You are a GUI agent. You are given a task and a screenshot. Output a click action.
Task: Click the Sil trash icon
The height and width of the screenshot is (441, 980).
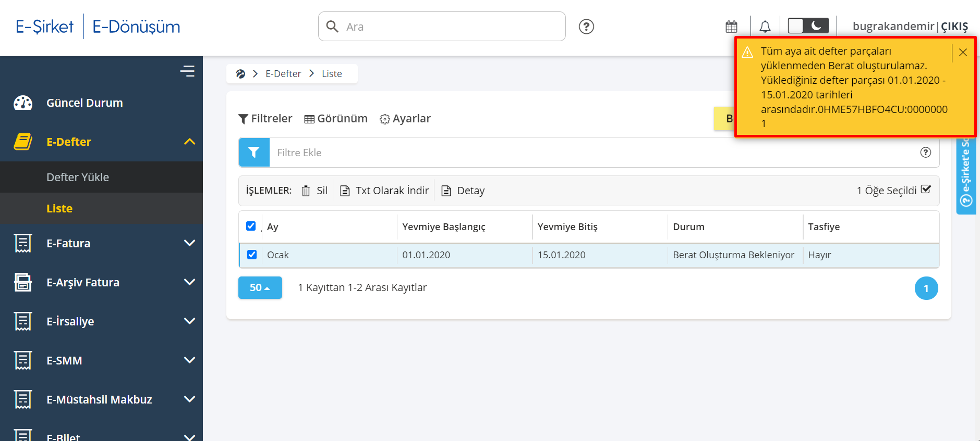point(306,191)
